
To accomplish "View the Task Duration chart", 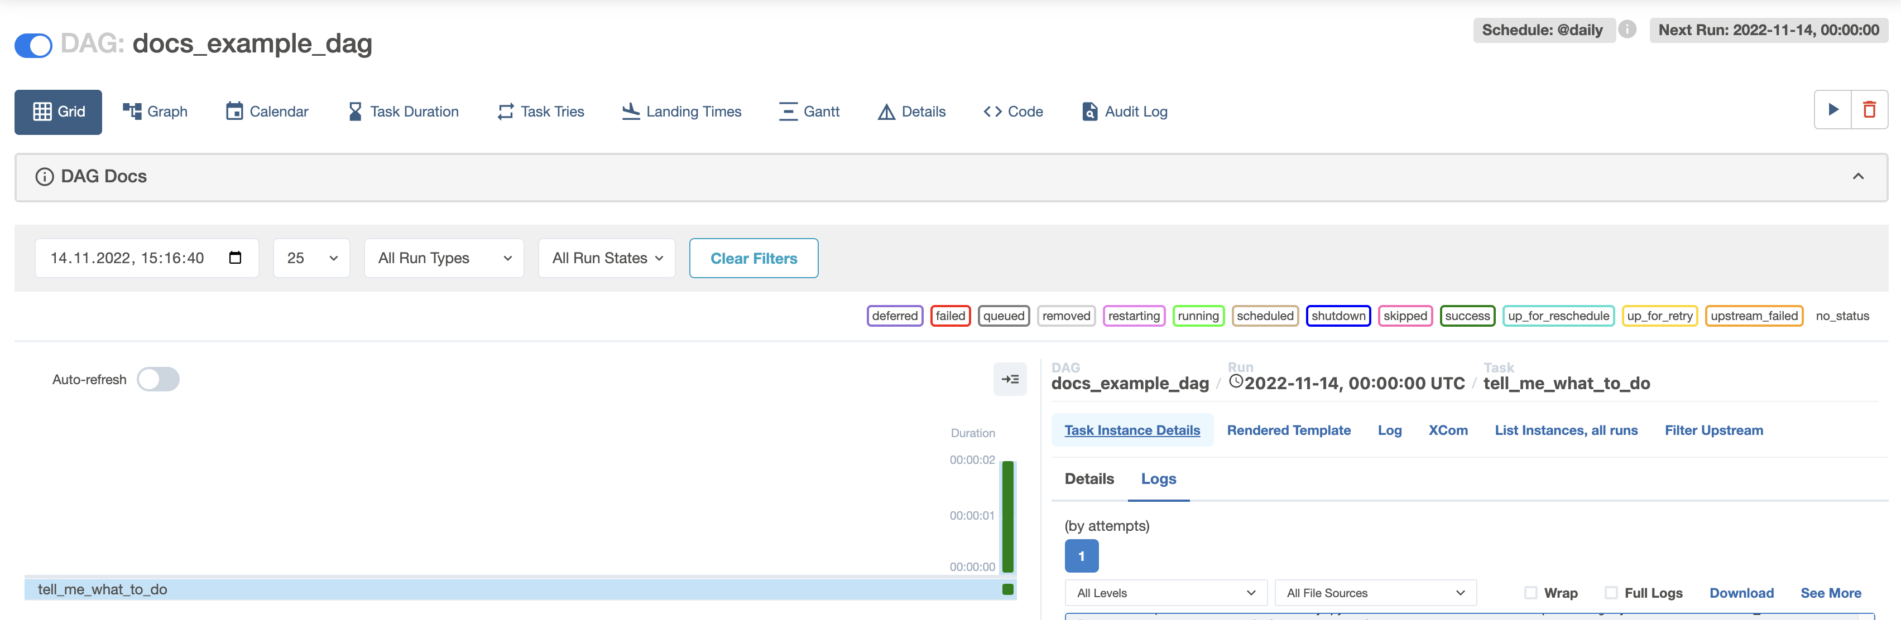I will point(403,112).
